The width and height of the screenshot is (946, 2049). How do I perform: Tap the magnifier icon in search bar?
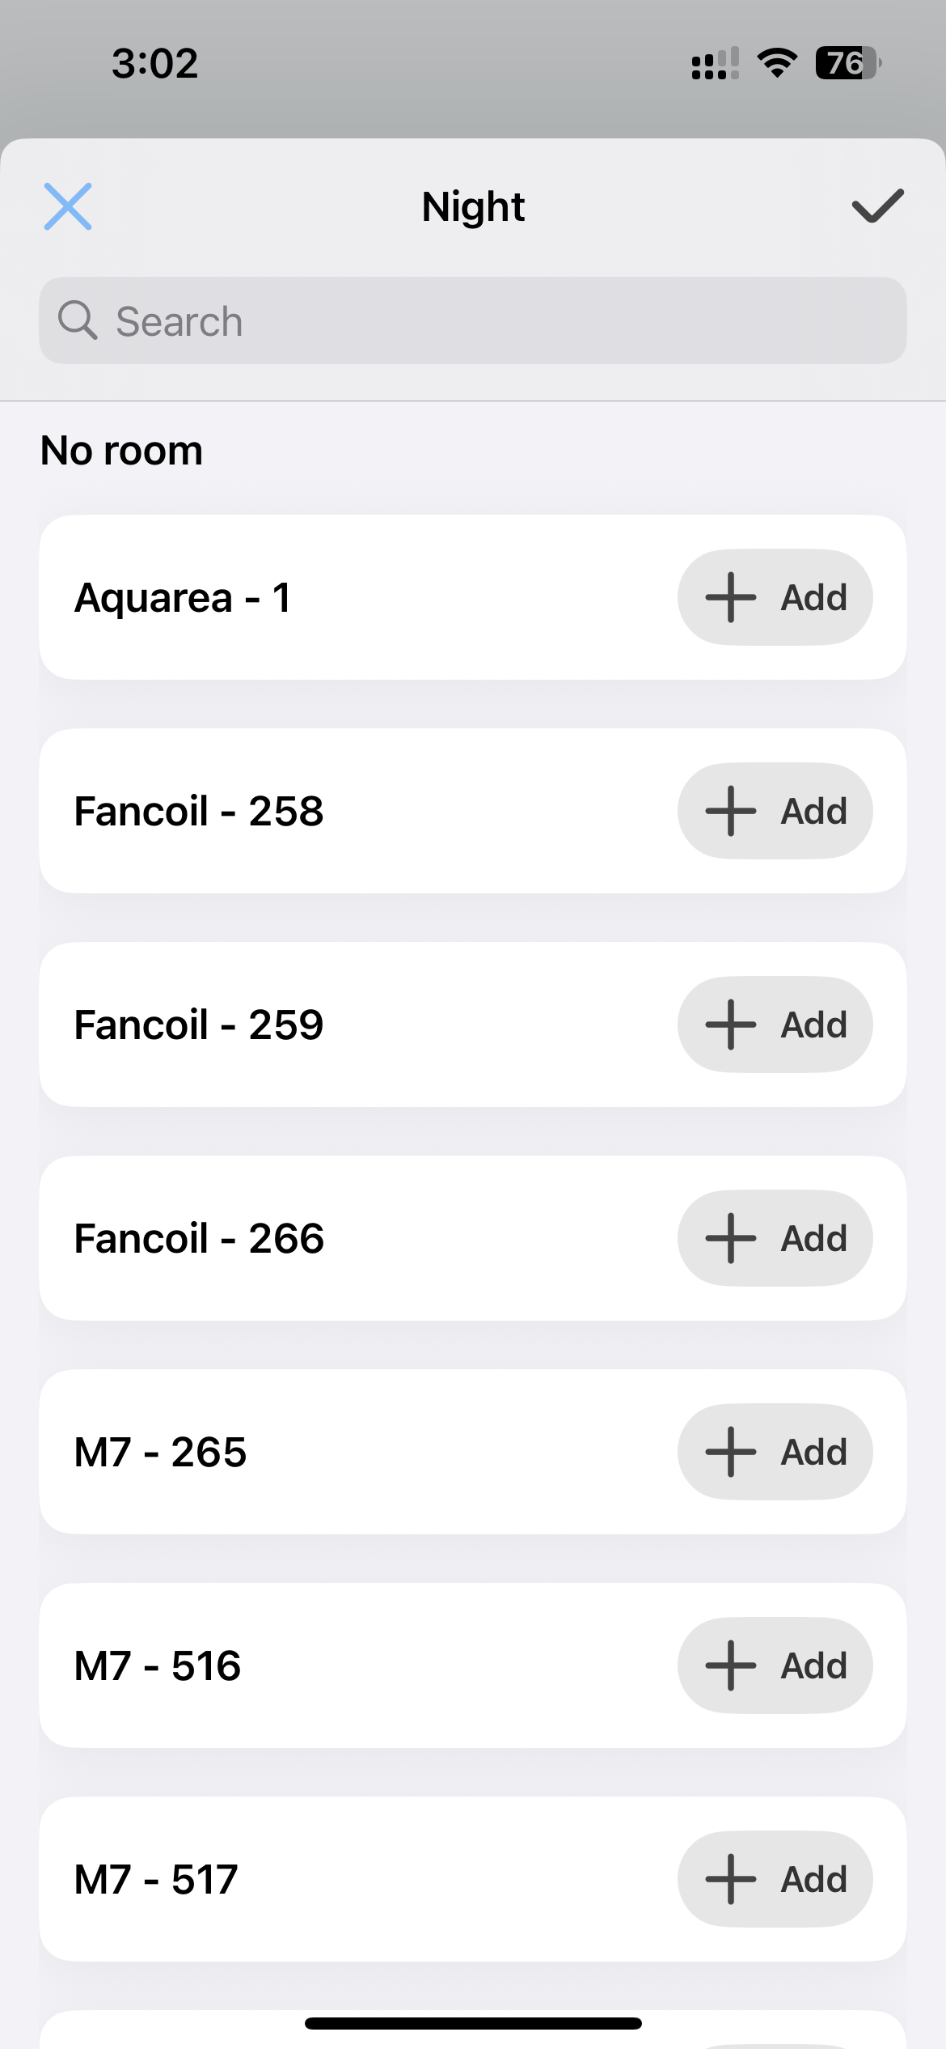tap(78, 320)
